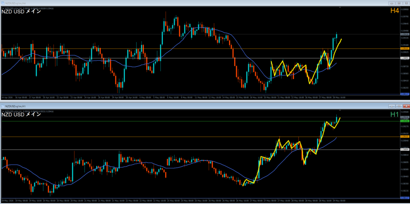Select the NZD USD メイン text in H4 chart

click(x=21, y=12)
